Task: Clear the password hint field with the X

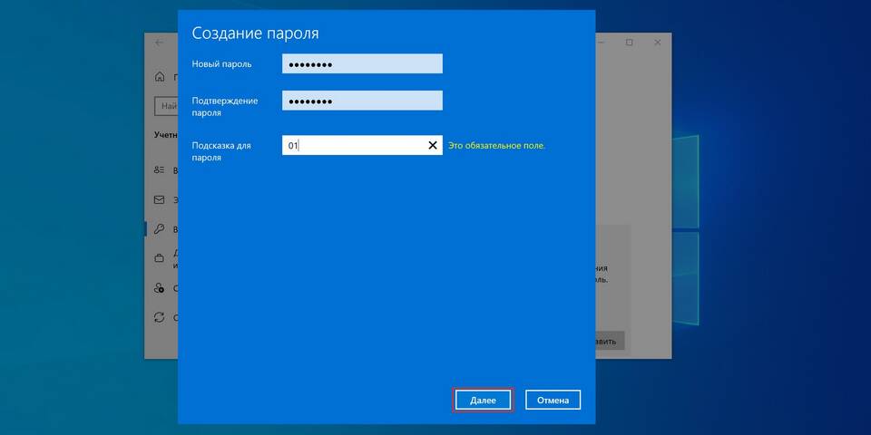Action: point(432,145)
